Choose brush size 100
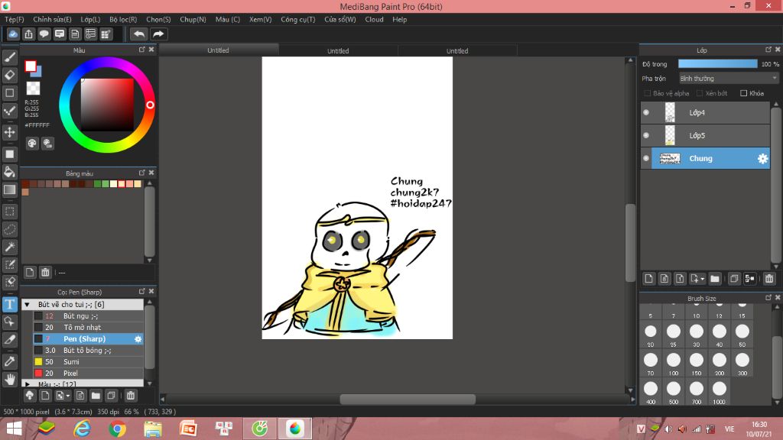The width and height of the screenshot is (783, 440). 673,363
